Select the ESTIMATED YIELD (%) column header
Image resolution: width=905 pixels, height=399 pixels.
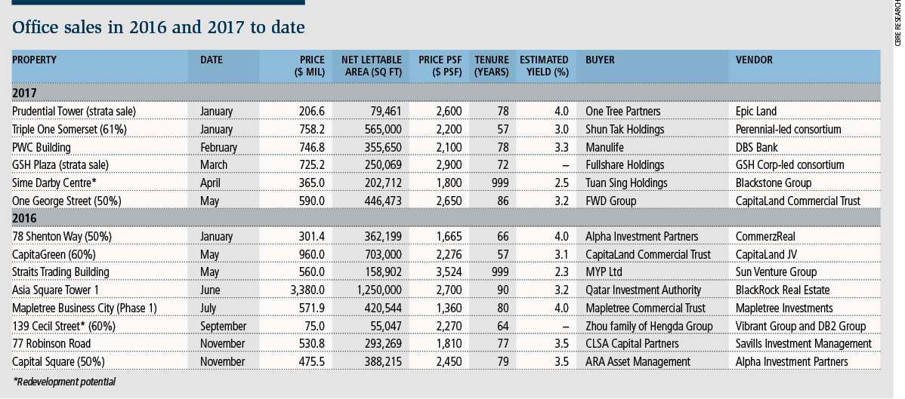point(544,66)
